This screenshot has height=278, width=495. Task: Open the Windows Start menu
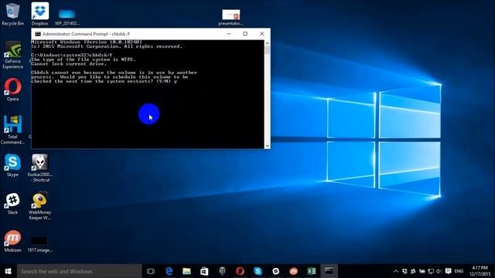pos(9,271)
